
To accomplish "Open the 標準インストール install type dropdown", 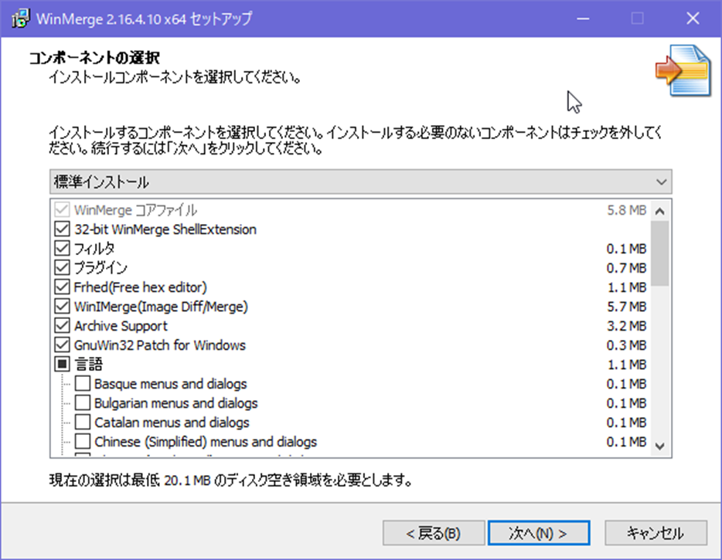I will point(360,182).
